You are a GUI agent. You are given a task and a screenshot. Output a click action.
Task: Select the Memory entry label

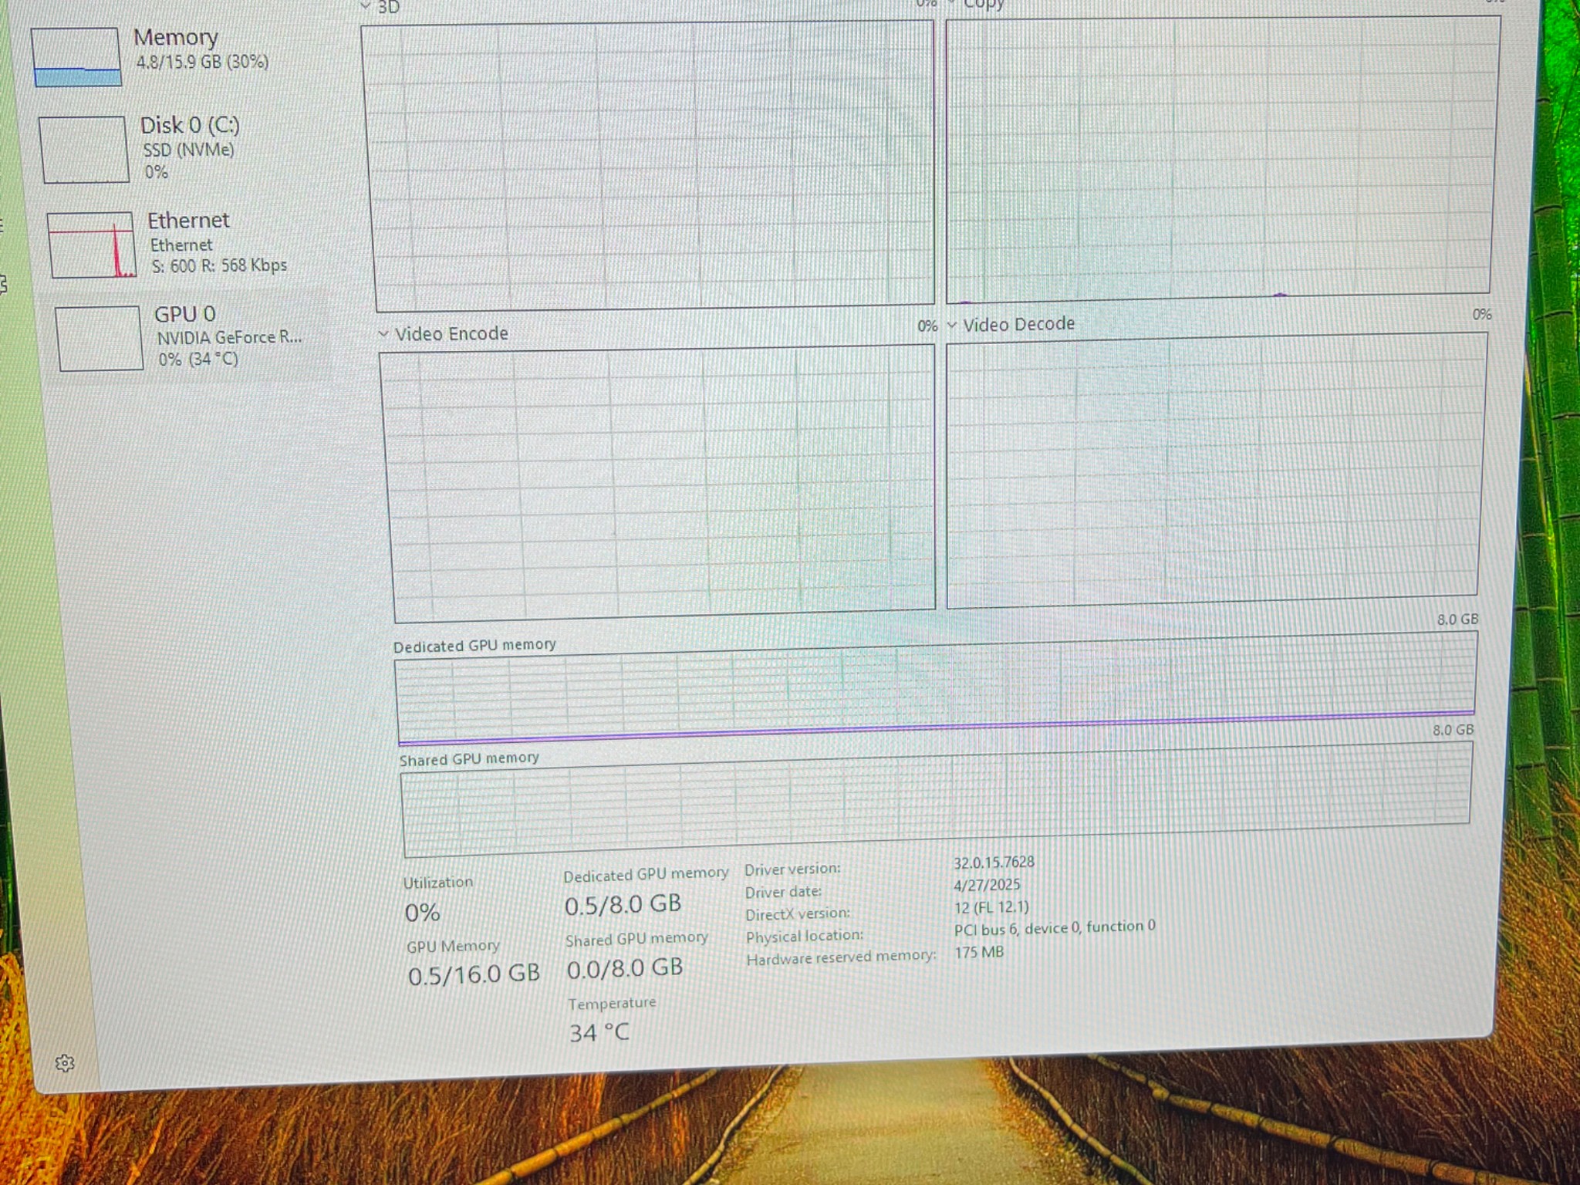176,37
